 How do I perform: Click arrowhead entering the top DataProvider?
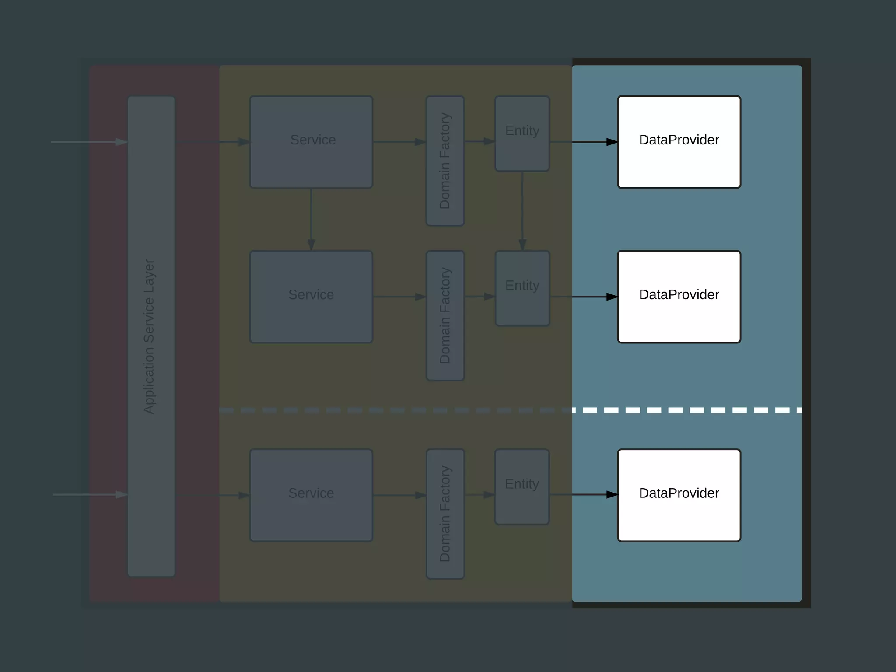click(x=612, y=142)
